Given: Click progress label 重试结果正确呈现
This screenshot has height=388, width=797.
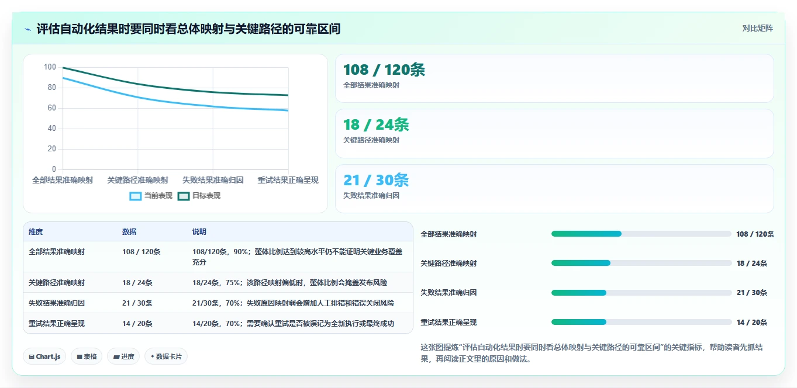Looking at the screenshot, I should pyautogui.click(x=448, y=323).
